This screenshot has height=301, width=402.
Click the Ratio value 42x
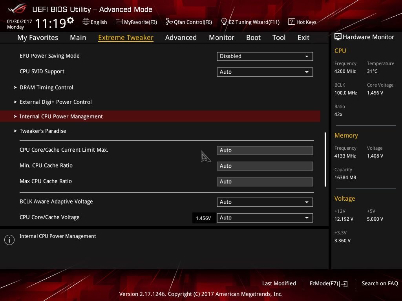click(x=338, y=114)
